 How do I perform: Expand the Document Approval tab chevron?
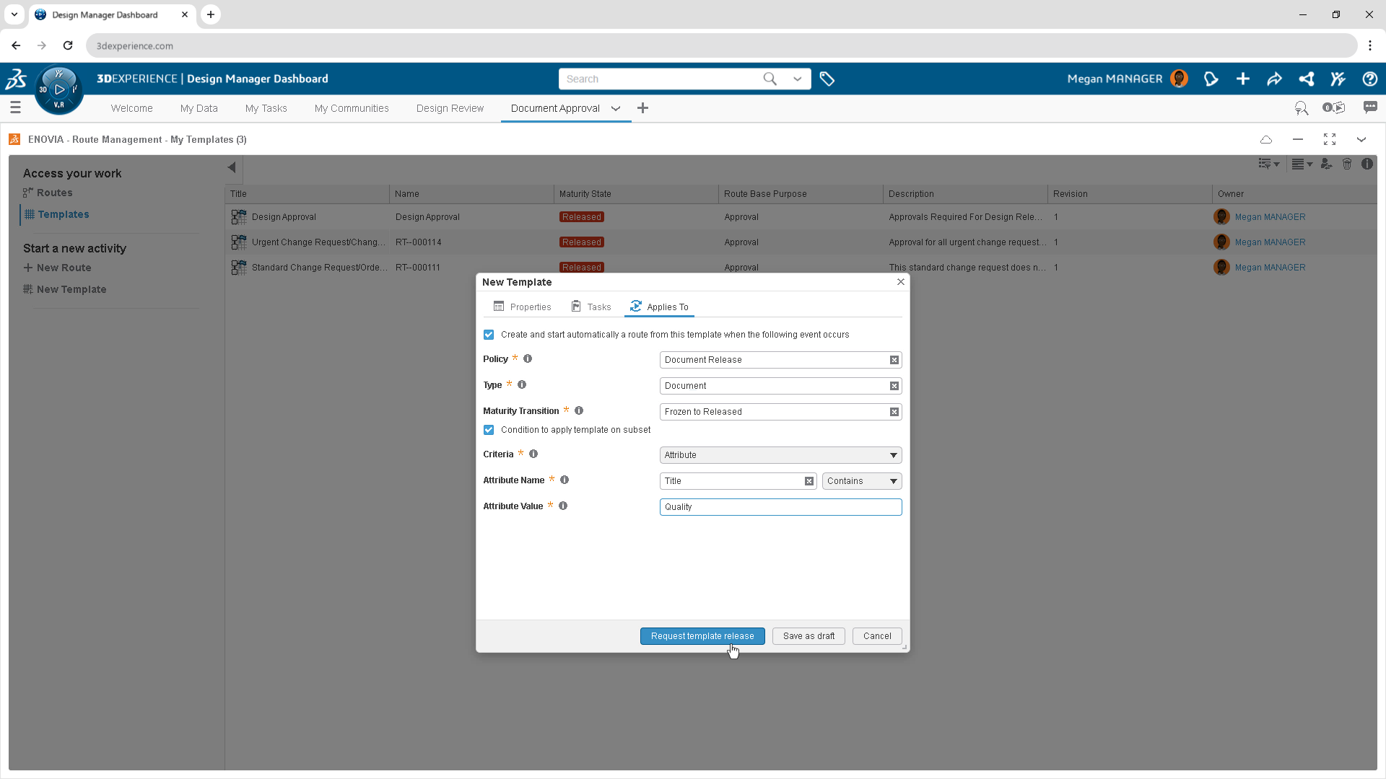pyautogui.click(x=616, y=109)
